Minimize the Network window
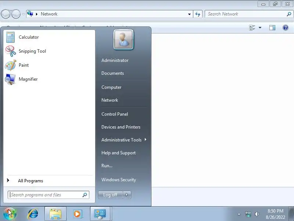The height and width of the screenshot is (221, 294). (263, 4)
